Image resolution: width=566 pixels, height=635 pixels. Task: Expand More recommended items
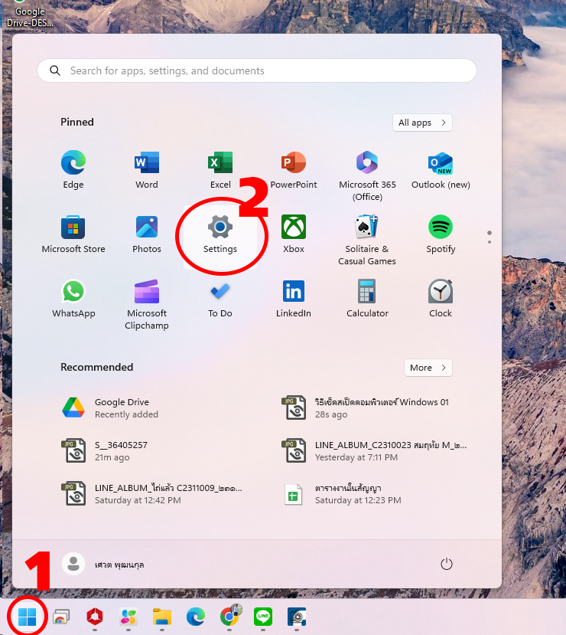(x=428, y=368)
